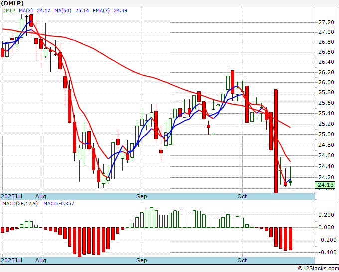
Task: Click the 26.40 price axis label
Action: [x=326, y=62]
